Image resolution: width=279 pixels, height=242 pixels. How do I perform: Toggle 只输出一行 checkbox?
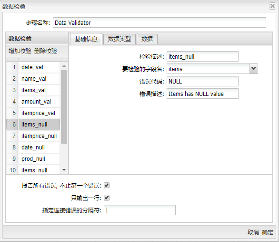tap(107, 198)
